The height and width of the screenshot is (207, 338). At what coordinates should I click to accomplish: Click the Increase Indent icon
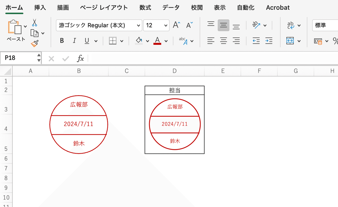point(269,41)
